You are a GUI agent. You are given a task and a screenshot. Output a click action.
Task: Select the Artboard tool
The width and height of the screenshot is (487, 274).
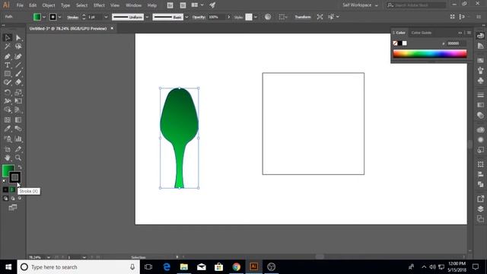coord(8,149)
